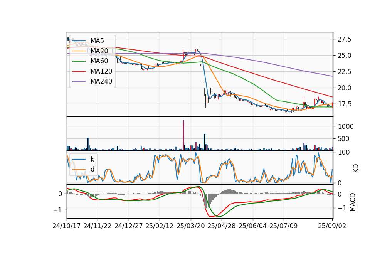Click the 24/10/17 date axis label

pos(67,226)
